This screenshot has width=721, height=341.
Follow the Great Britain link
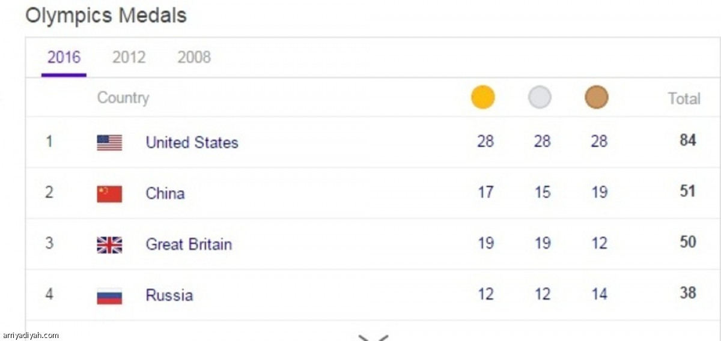pos(189,244)
